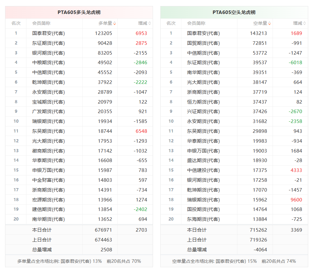Select 宏源期货(代客) row
Screen dimensions: 313x272
(x=79, y=200)
